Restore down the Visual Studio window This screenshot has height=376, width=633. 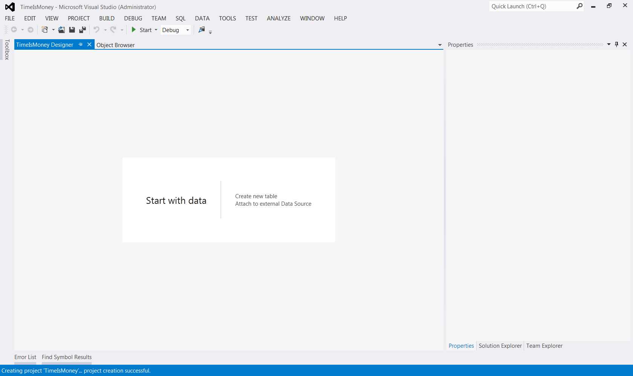[609, 6]
